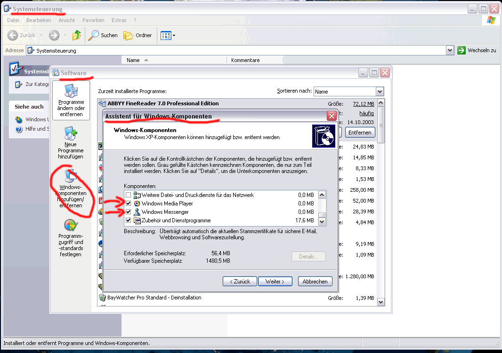Click the ABBYY FineReader program icon
The image size is (502, 353).
click(x=102, y=103)
